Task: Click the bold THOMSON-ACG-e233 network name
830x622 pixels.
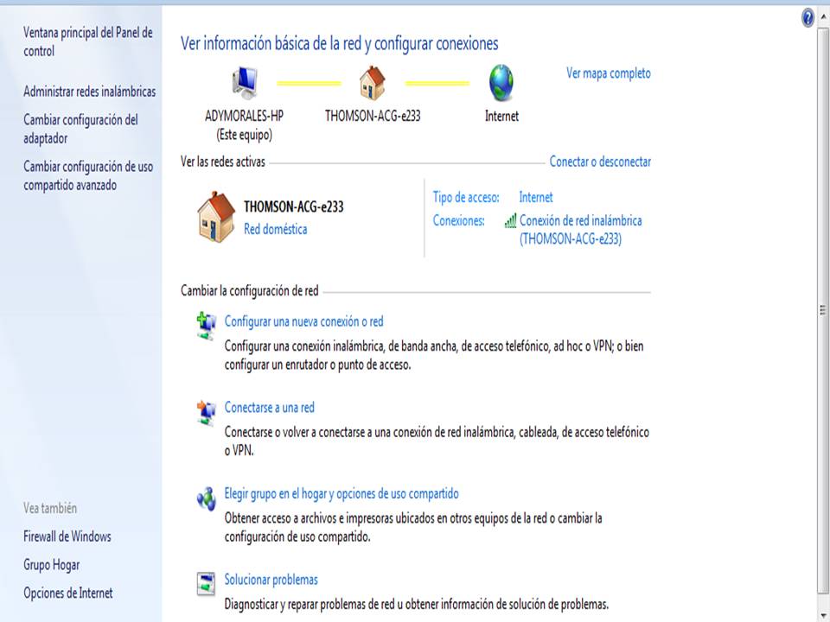Action: pyautogui.click(x=294, y=206)
